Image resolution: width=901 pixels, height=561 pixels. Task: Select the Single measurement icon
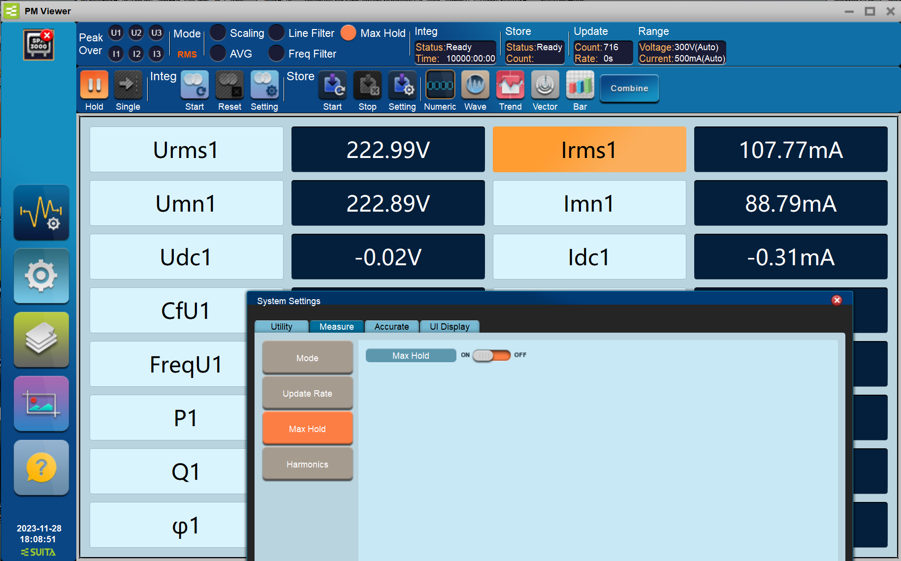coord(128,85)
